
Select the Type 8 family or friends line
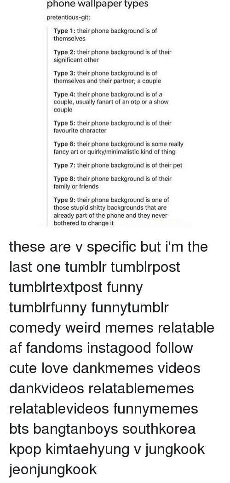coord(112,183)
